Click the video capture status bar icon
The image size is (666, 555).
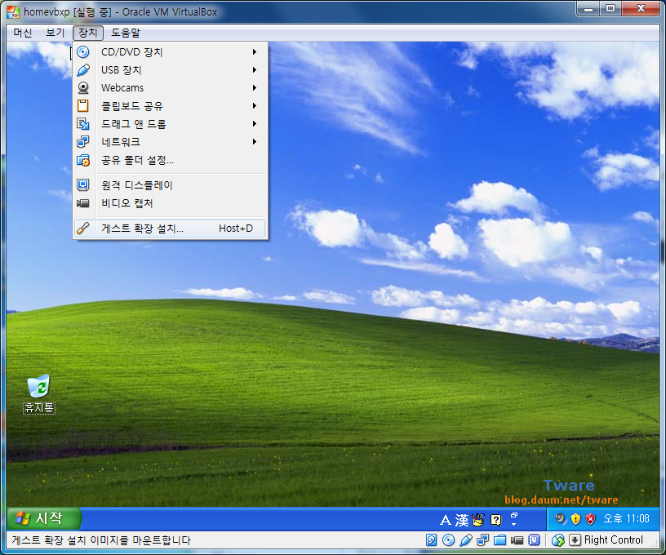click(517, 540)
